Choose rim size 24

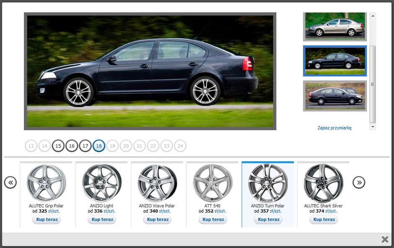[x=180, y=146]
